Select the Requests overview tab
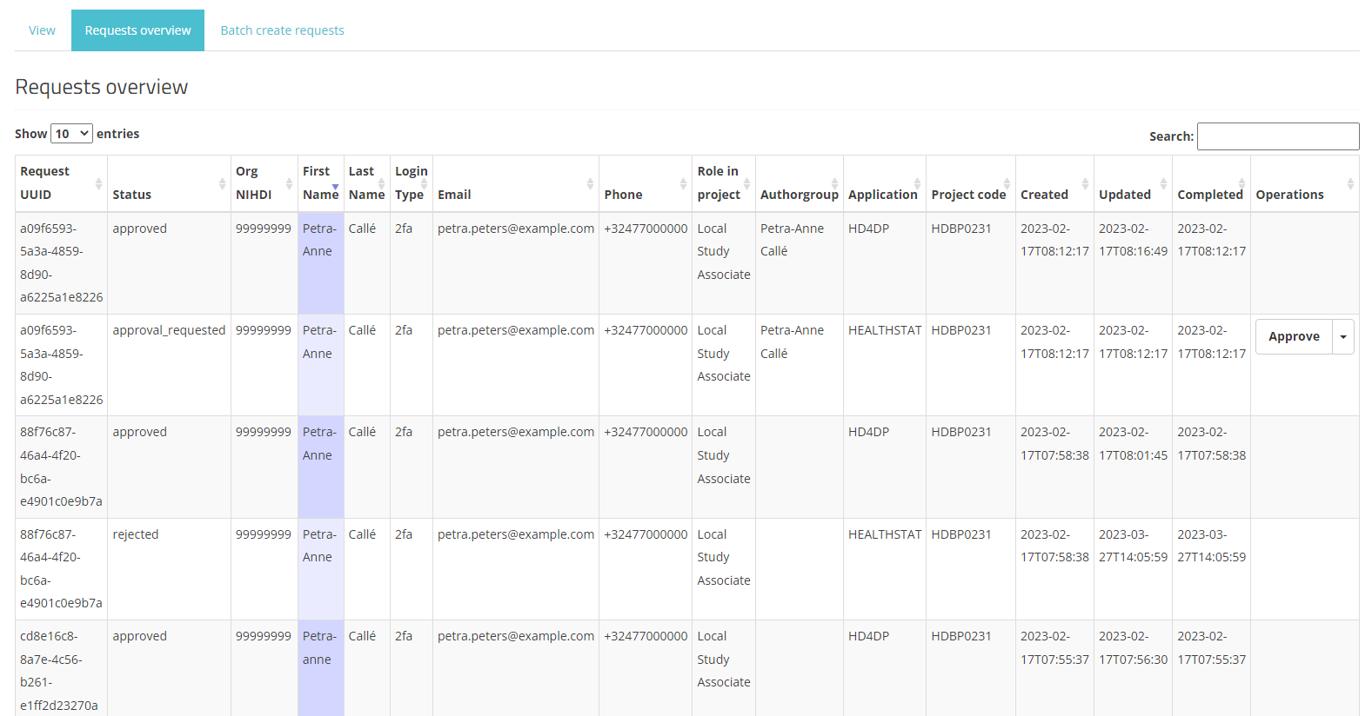The width and height of the screenshot is (1372, 716). pos(137,30)
